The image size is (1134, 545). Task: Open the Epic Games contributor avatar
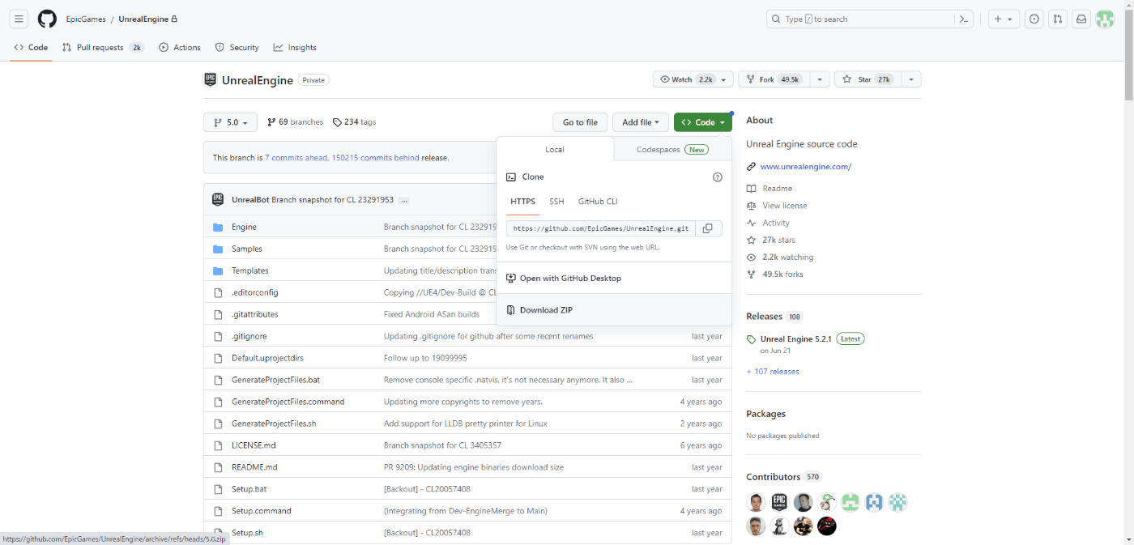(779, 502)
